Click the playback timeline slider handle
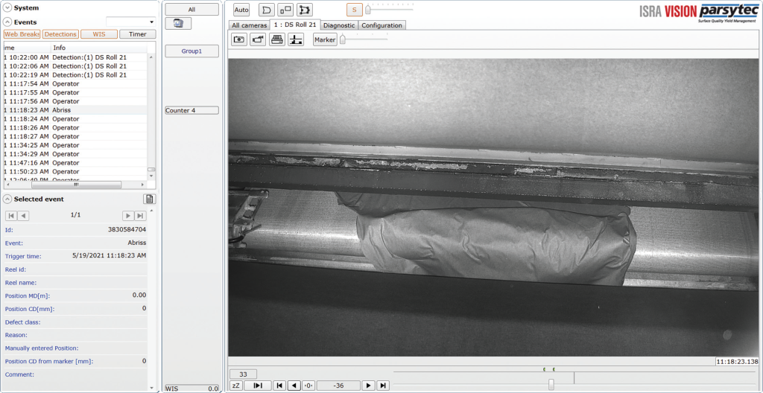 click(551, 384)
